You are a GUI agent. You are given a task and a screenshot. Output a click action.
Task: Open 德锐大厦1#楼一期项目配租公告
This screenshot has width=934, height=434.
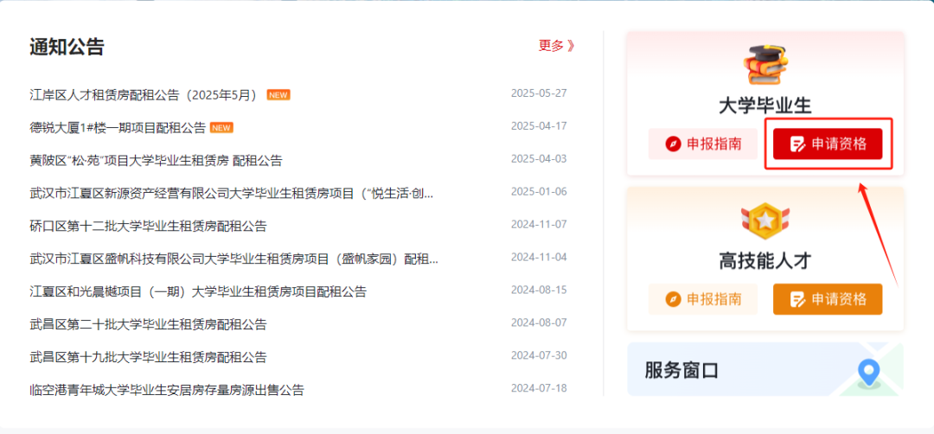pyautogui.click(x=118, y=127)
